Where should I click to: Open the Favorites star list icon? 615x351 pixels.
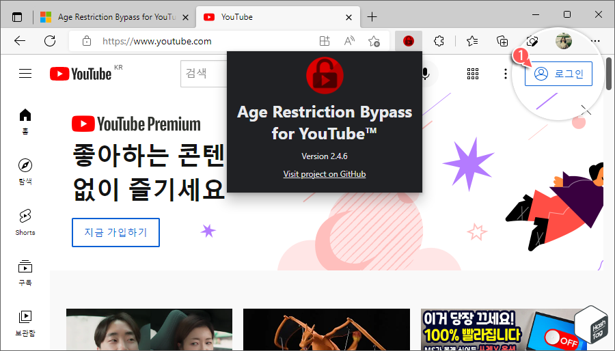pos(472,41)
